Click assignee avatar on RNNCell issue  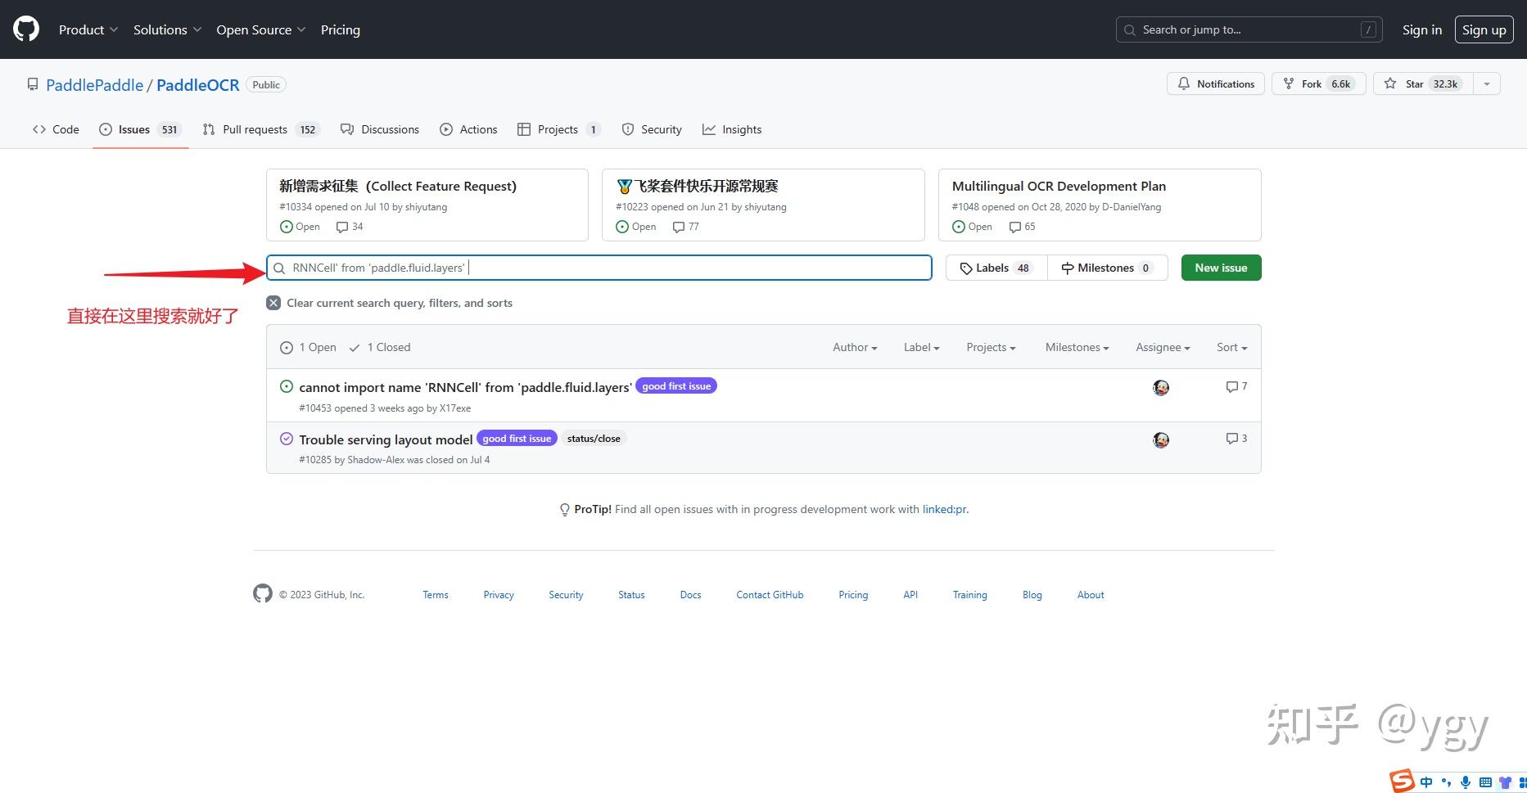[1161, 388]
